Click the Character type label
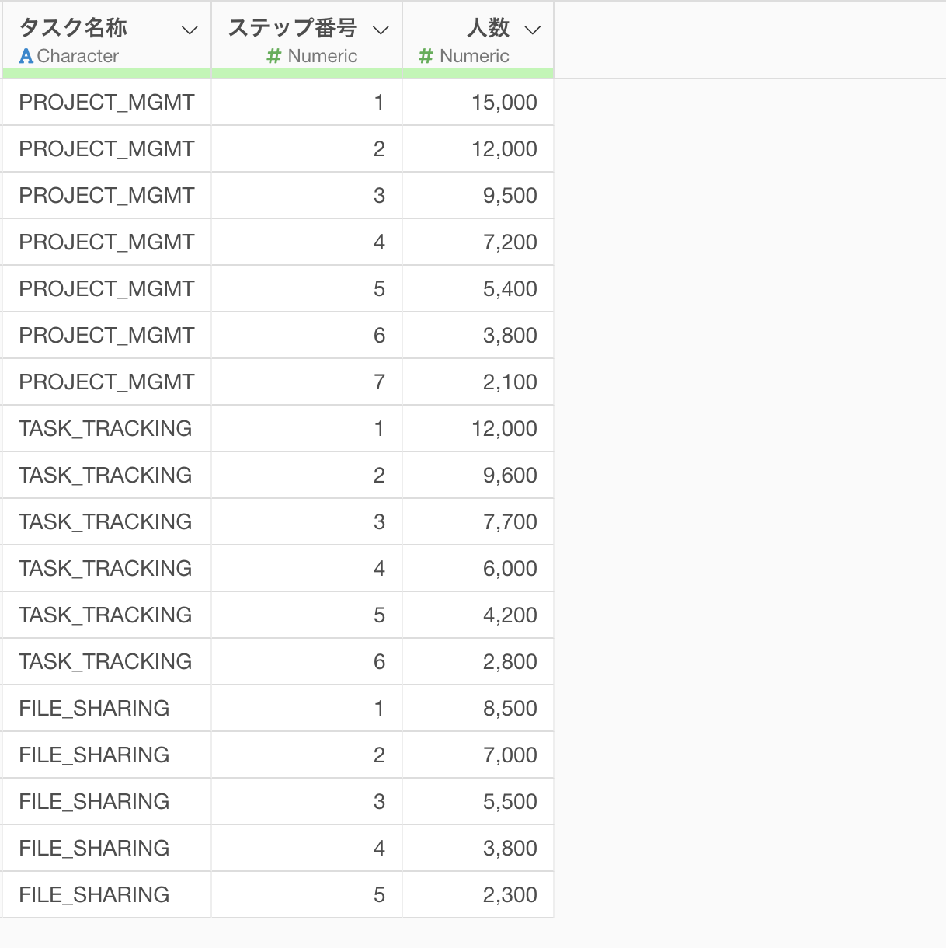Viewport: 946px width, 948px height. (78, 56)
